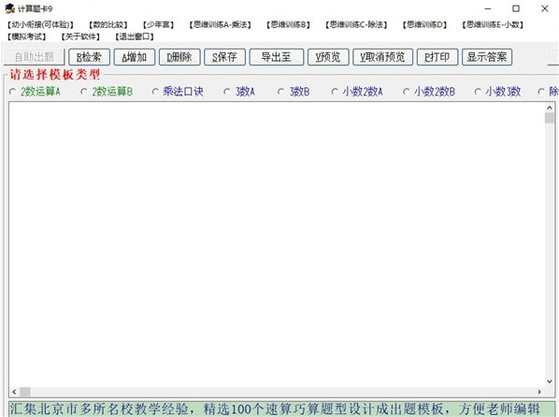Click the R检索 search button
This screenshot has height=417, width=559.
[x=89, y=57]
